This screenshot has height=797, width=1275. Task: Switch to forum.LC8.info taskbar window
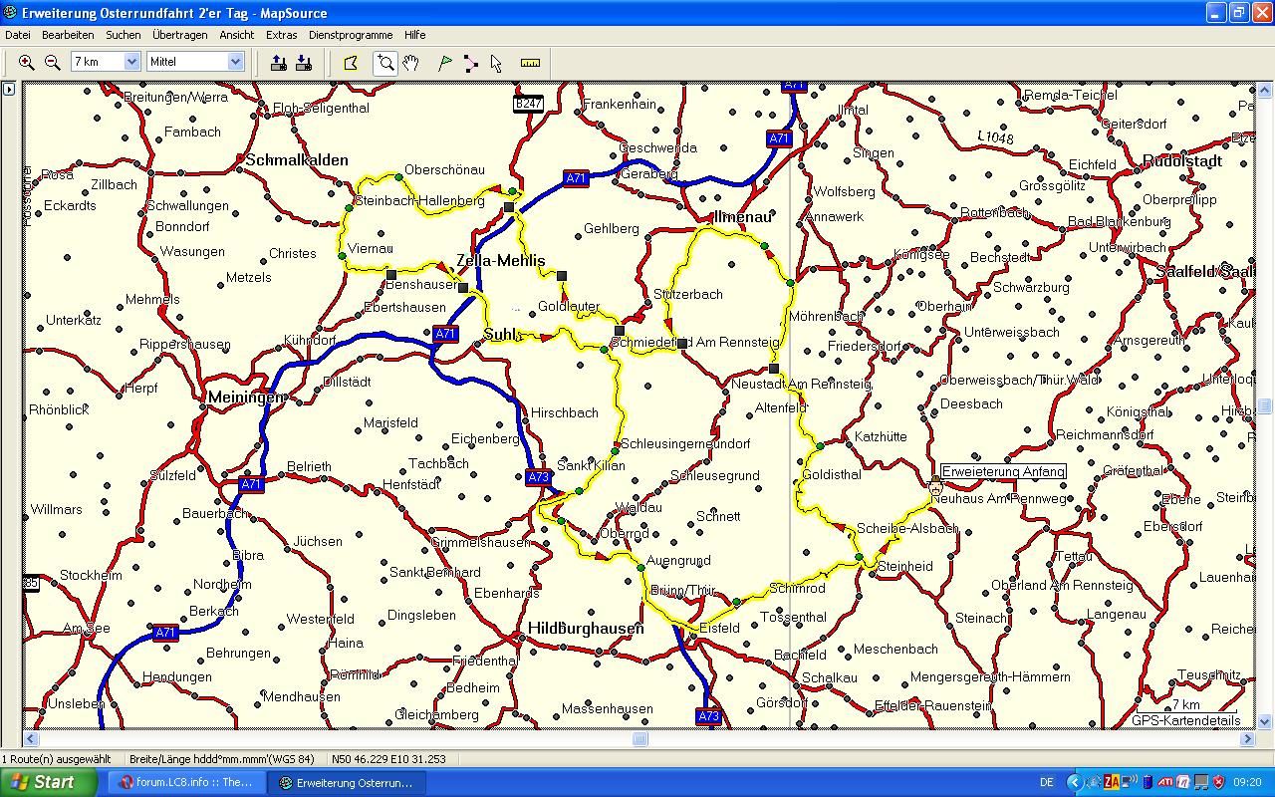click(186, 782)
